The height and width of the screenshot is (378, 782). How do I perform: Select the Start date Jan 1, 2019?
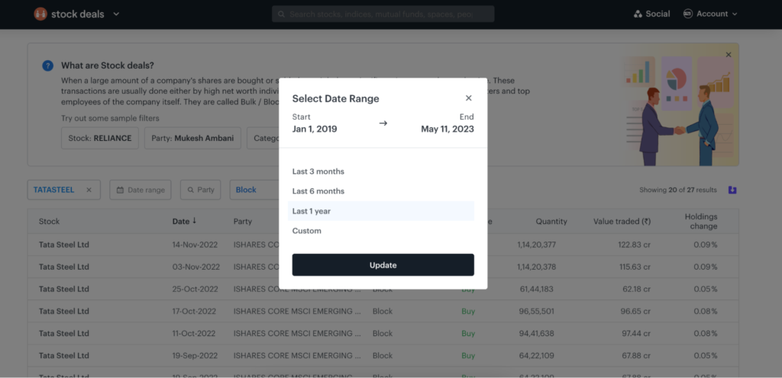point(315,130)
